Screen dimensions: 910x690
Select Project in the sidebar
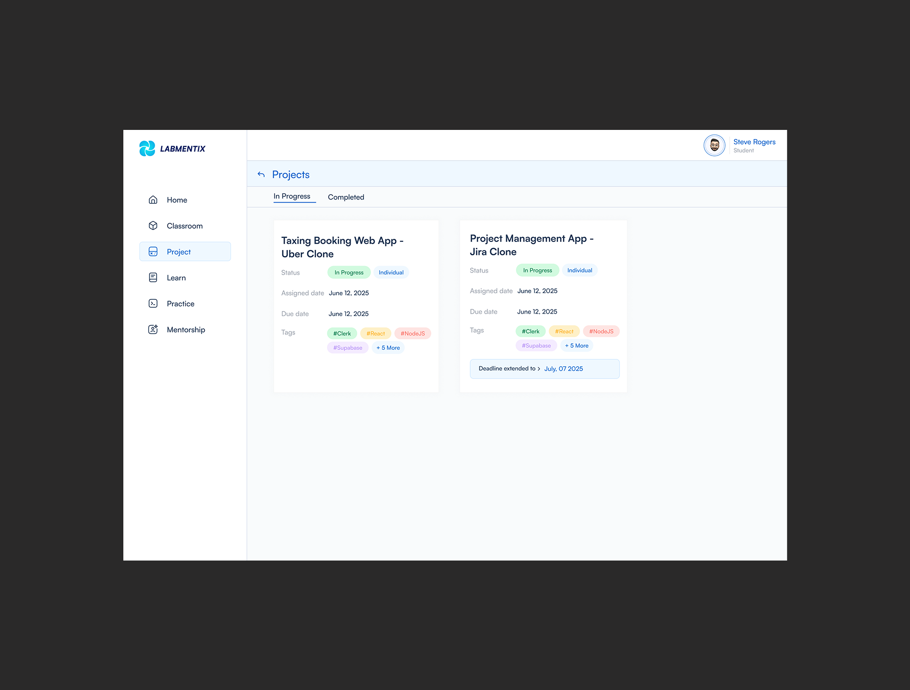pos(185,252)
